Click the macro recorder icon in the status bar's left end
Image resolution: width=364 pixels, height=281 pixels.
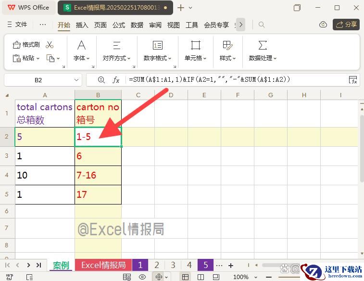click(x=10, y=277)
